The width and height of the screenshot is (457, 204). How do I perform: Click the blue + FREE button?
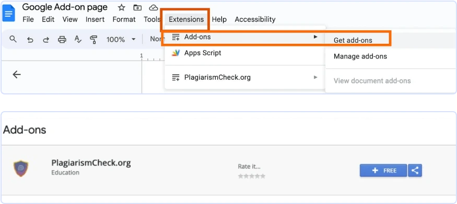click(x=383, y=171)
